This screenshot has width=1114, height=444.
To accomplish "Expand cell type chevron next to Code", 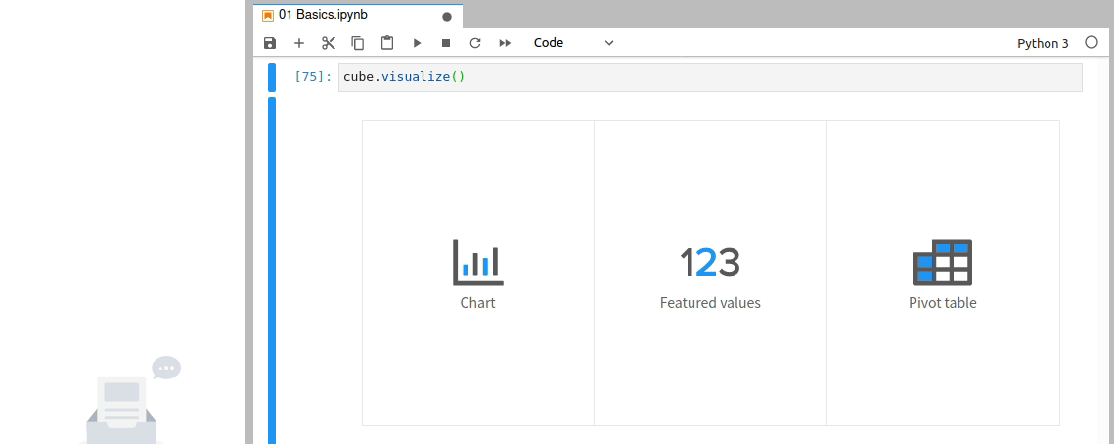I will tap(609, 43).
